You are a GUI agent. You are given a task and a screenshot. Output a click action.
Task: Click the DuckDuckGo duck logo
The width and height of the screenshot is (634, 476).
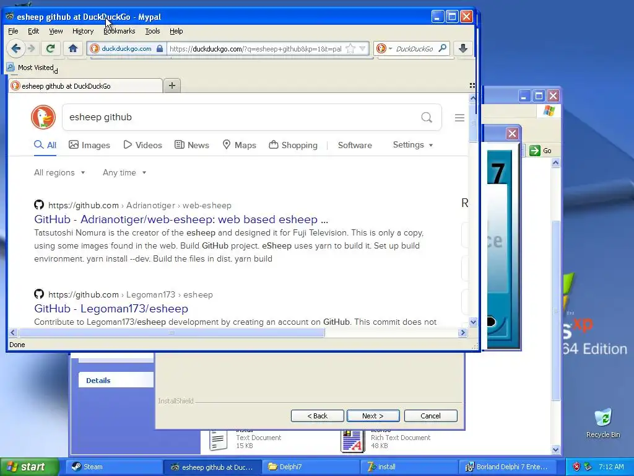click(43, 117)
